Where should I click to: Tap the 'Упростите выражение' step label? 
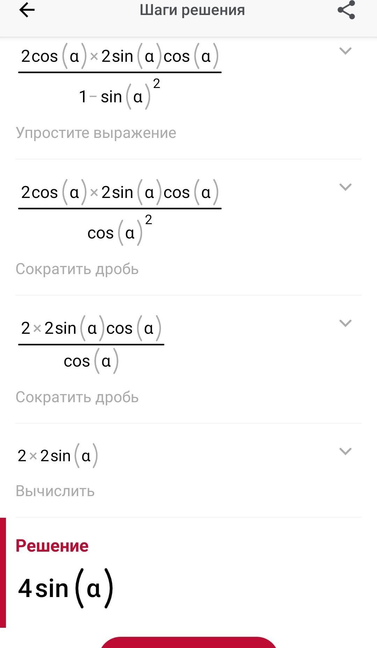pos(96,133)
